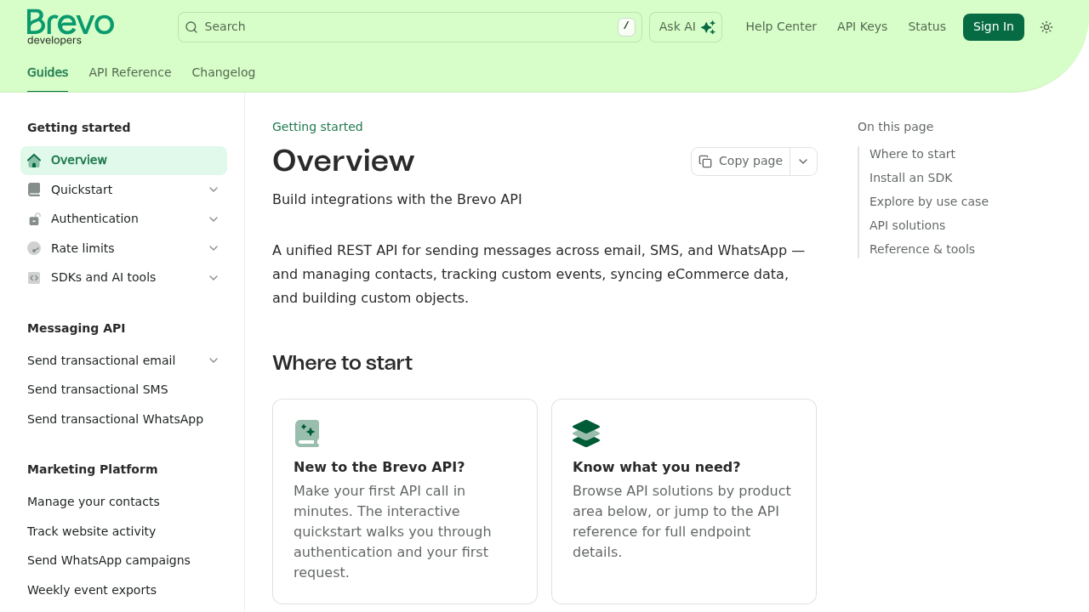Open the Help Center link
Viewport: 1089px width, 612px height.
point(781,27)
